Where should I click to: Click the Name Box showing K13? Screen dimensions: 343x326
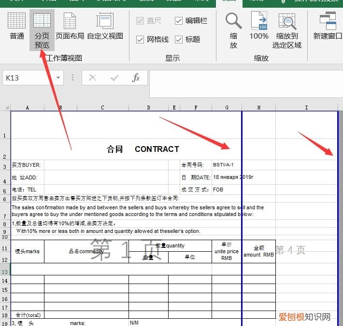pos(29,78)
